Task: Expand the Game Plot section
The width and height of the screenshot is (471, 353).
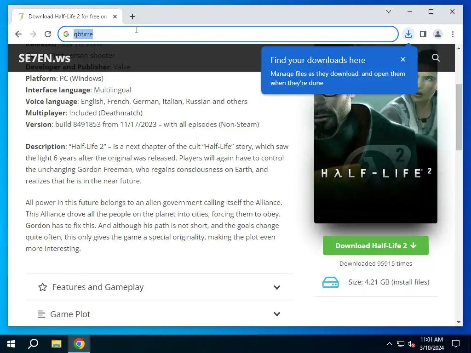Action: 160,314
